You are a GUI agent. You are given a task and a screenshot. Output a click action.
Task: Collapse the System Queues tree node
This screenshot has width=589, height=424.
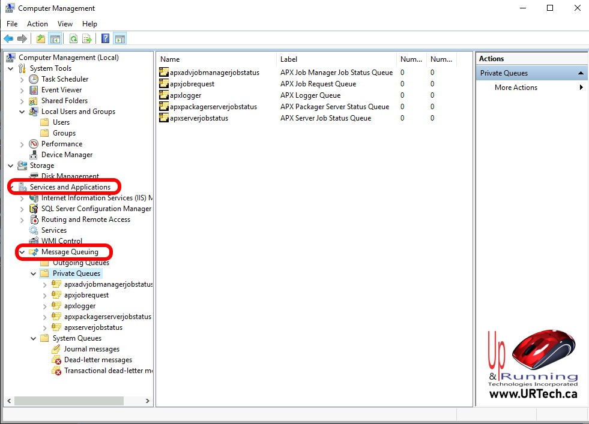tap(34, 338)
